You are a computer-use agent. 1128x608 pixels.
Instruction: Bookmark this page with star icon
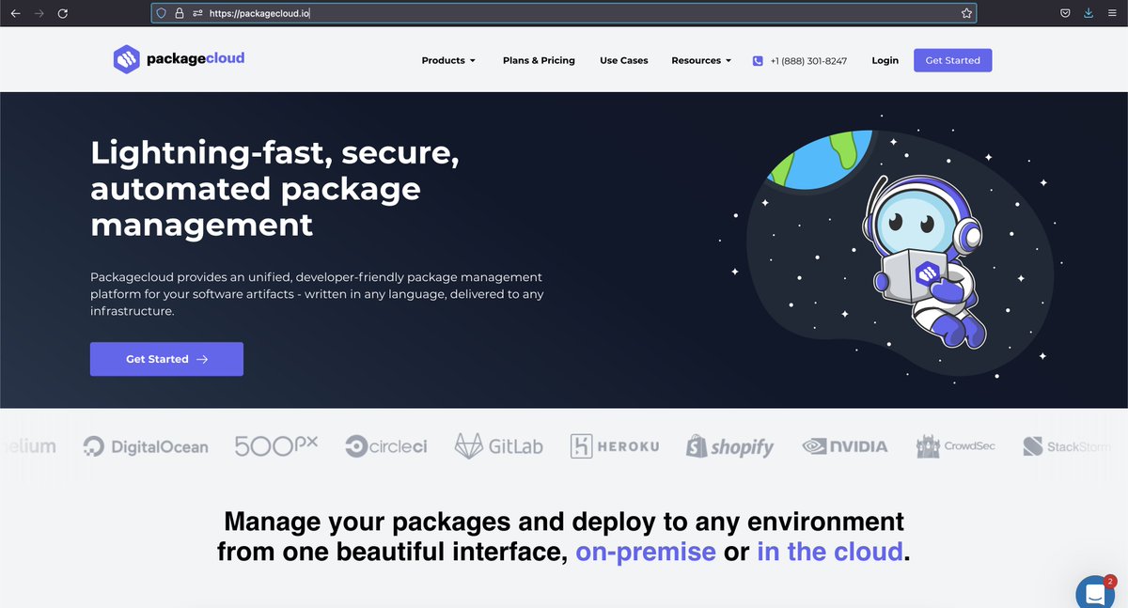click(966, 13)
